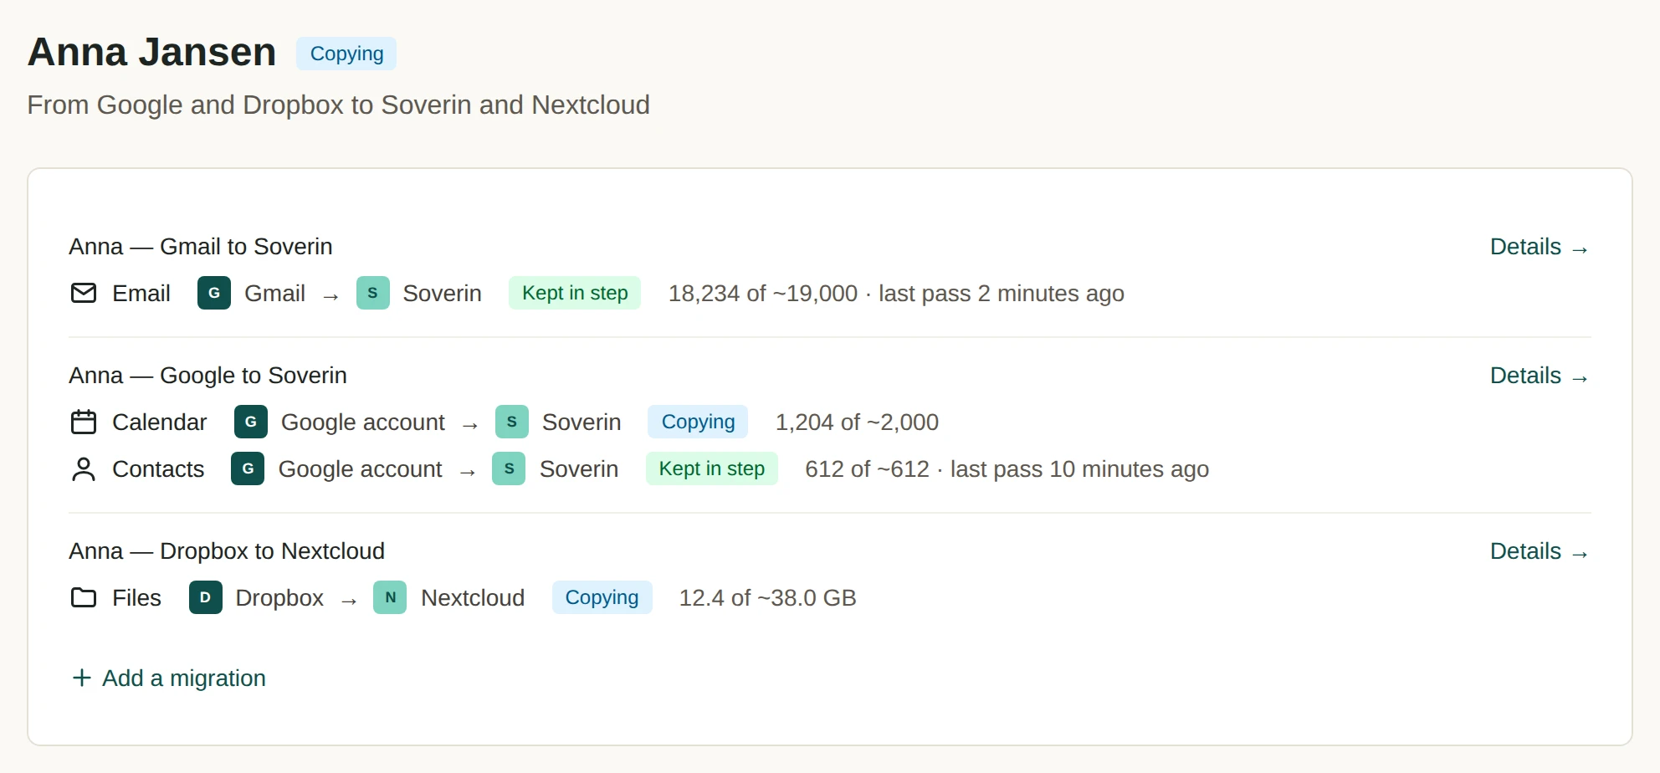Click the Soverin S badge in Contacts row

[509, 468]
